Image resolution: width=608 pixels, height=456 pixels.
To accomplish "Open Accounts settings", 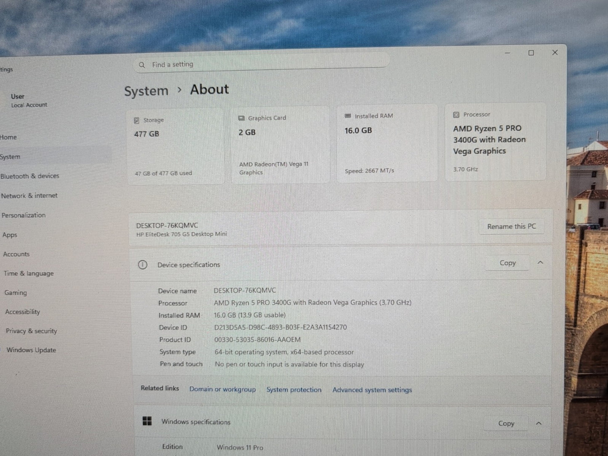I will click(16, 254).
